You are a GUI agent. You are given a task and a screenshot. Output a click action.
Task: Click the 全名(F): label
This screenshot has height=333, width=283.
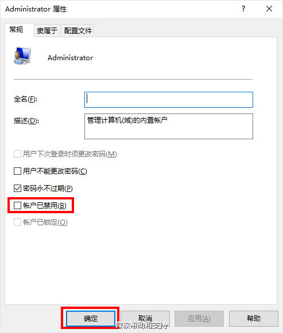[x=25, y=99]
